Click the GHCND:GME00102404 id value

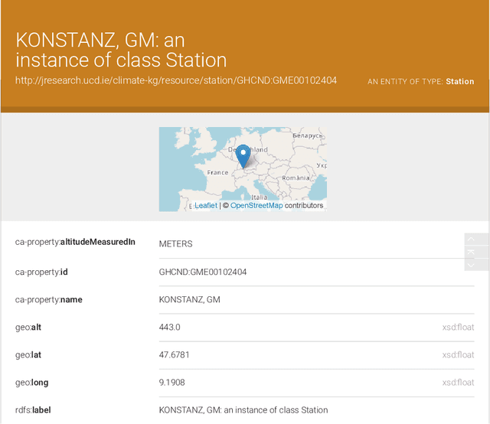[202, 272]
